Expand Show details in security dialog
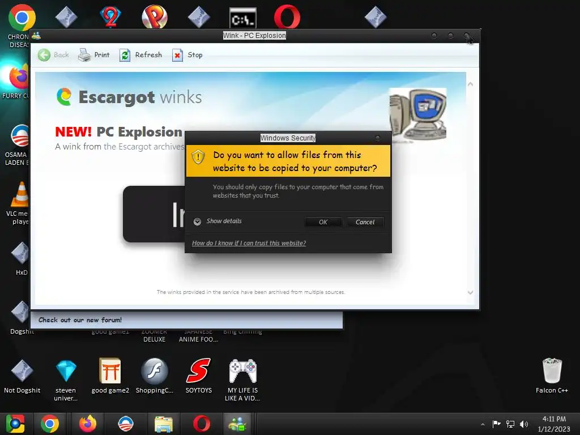 (217, 221)
